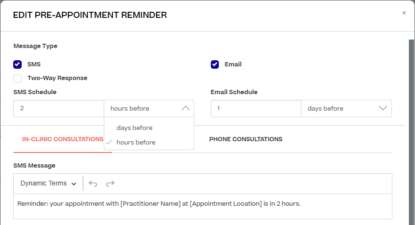
Task: Expand the Dynamic Terms dropdown
Action: click(48, 184)
